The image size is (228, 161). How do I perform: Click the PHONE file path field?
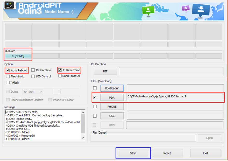[175, 107]
